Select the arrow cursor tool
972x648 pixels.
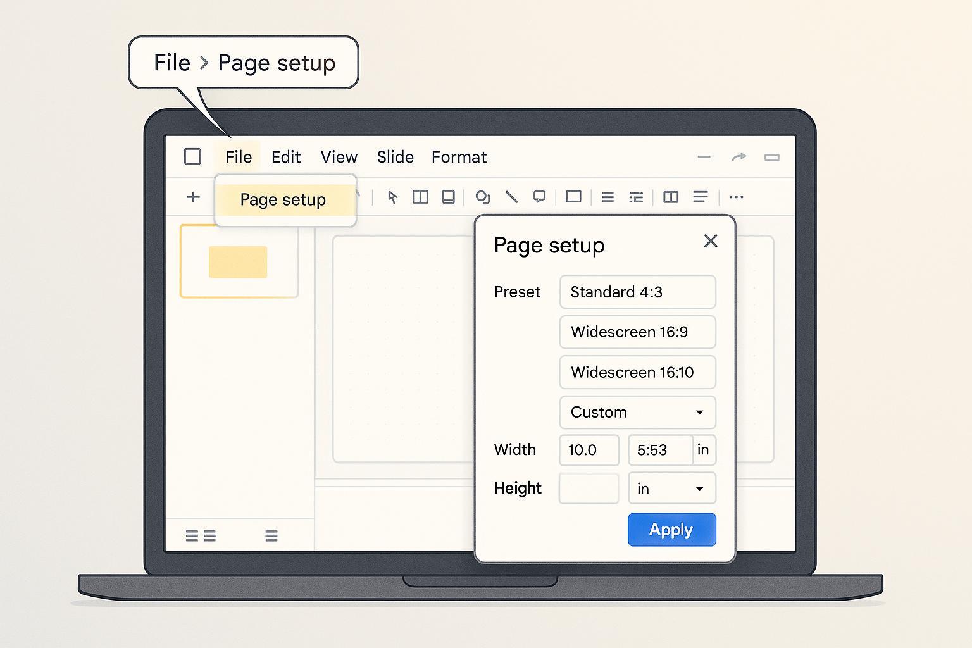[392, 197]
